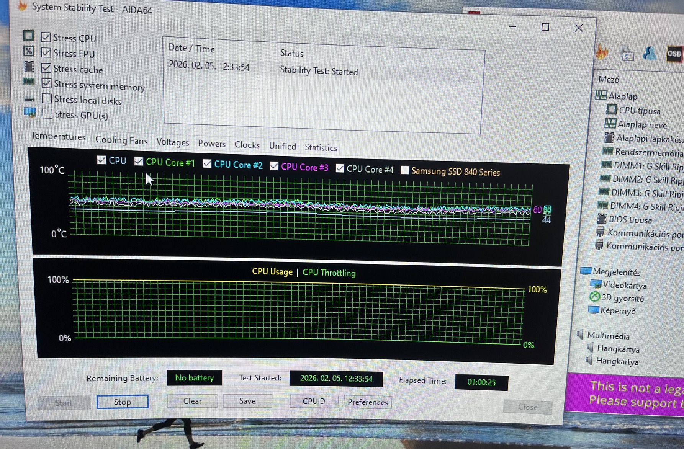Disable the Stress CPU checkbox
The height and width of the screenshot is (449, 684).
[46, 37]
